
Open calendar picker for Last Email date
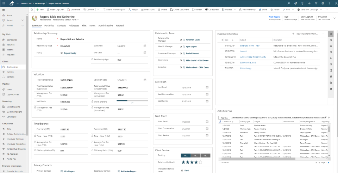[207, 87]
